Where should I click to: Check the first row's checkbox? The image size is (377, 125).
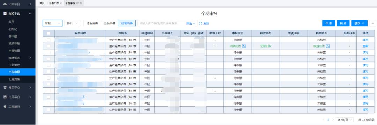point(49,40)
